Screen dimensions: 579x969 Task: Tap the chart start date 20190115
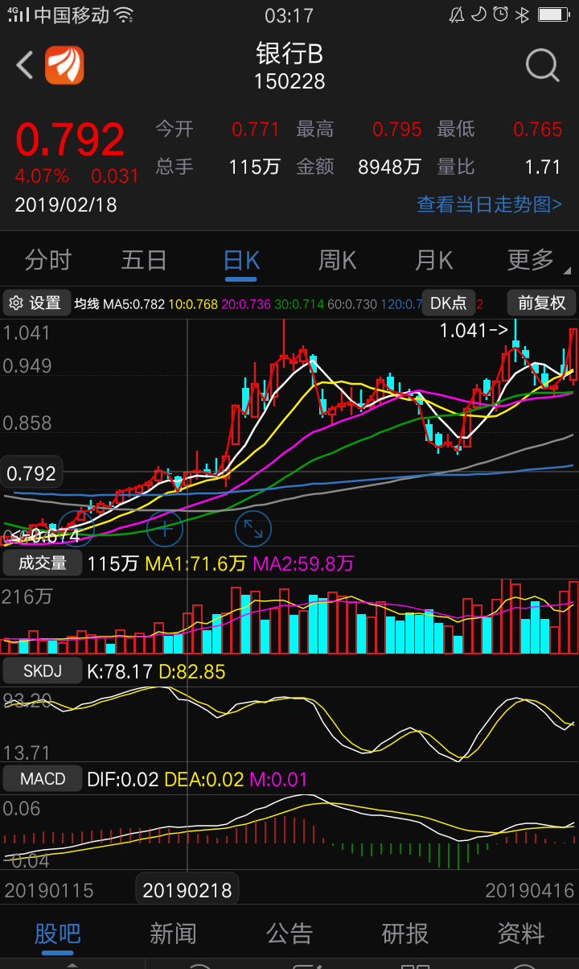click(x=49, y=890)
